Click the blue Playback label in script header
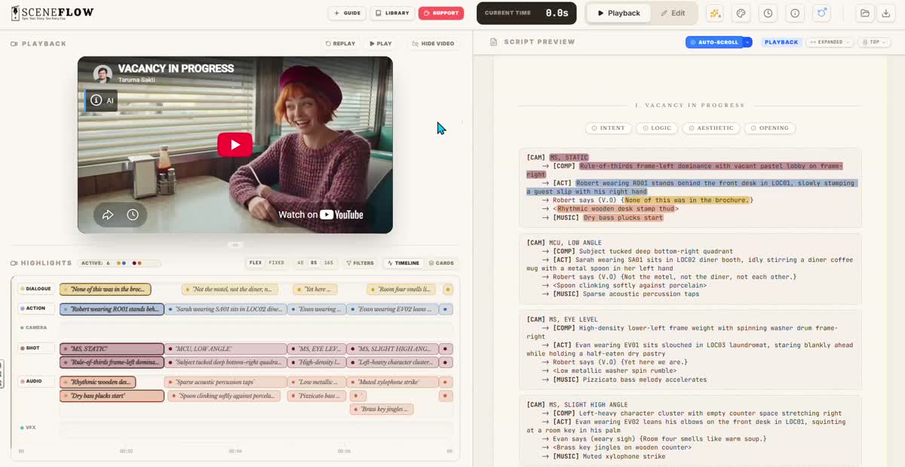Viewport: 905px width, 467px height. pyautogui.click(x=781, y=42)
